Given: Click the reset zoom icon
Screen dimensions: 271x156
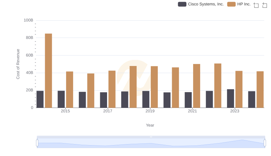Looking at the screenshot, I should coord(265,5).
